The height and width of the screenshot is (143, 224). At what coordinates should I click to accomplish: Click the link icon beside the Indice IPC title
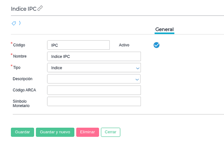tap(40, 8)
